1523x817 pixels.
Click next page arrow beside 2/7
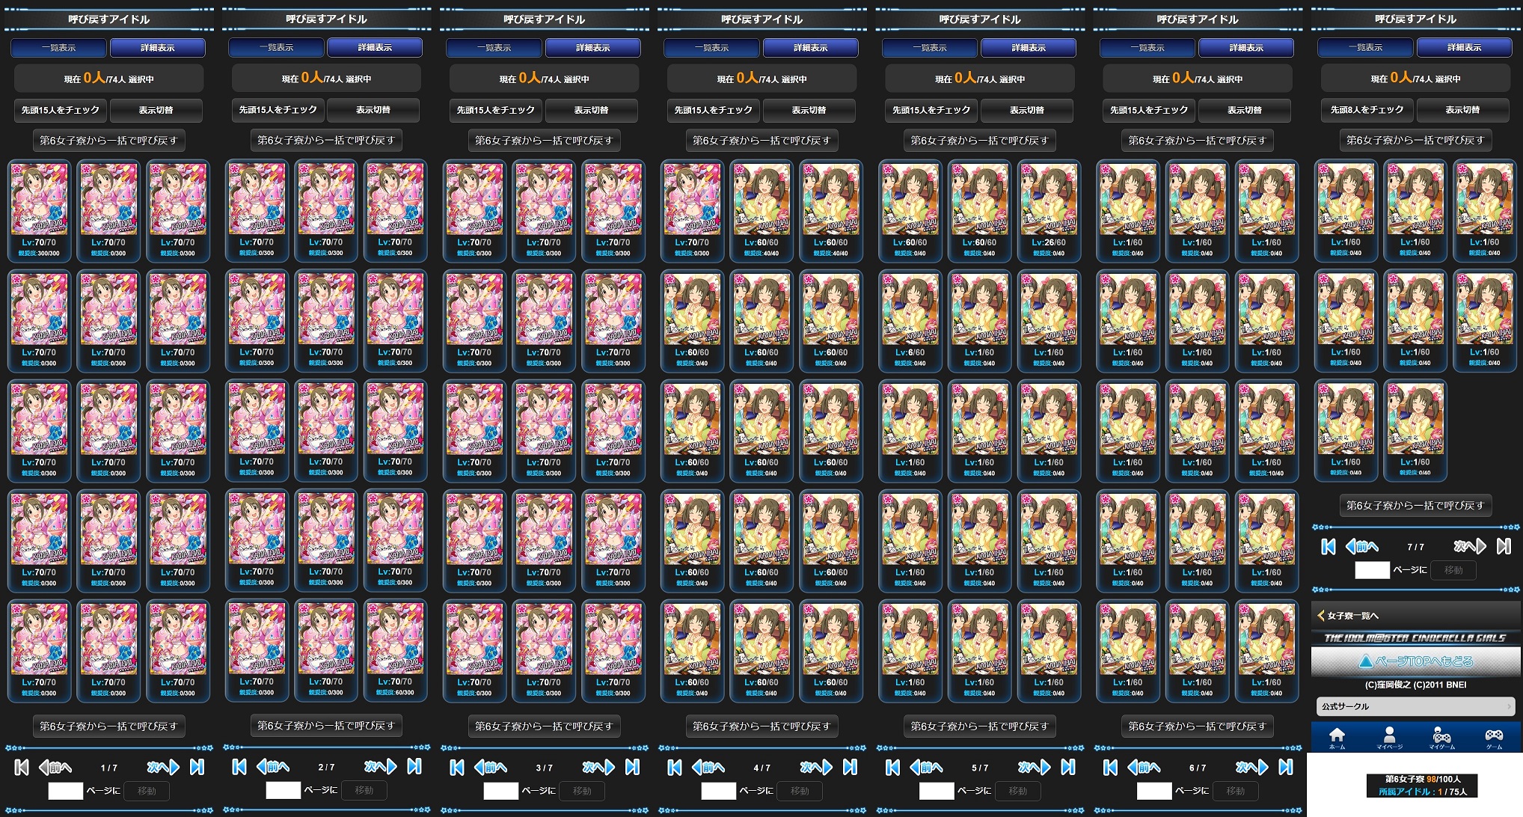pyautogui.click(x=381, y=766)
